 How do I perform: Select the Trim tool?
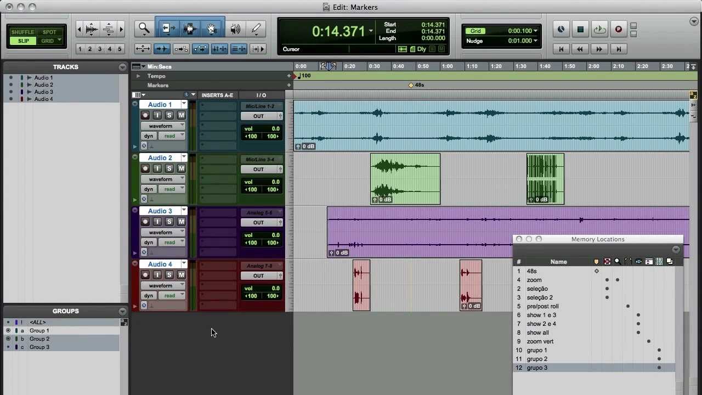point(168,29)
